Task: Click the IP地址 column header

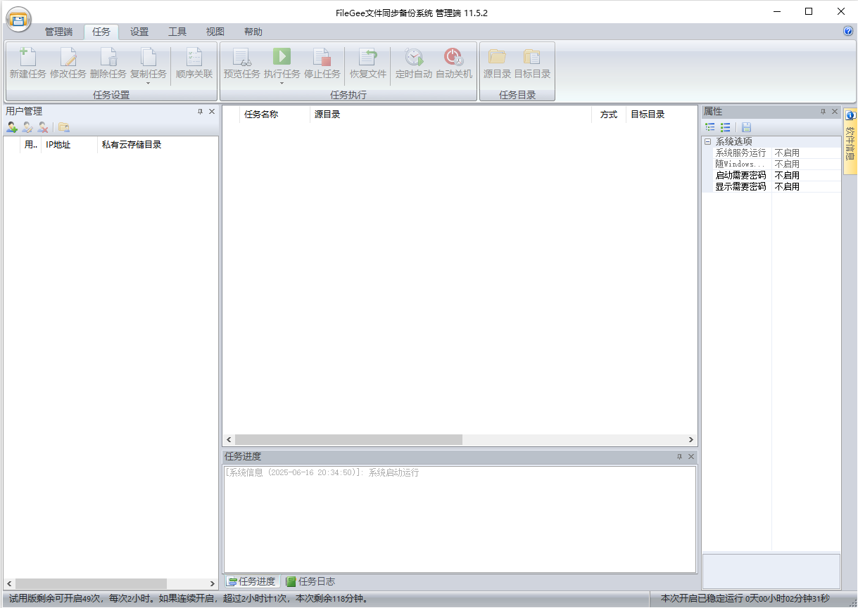Action: 69,145
